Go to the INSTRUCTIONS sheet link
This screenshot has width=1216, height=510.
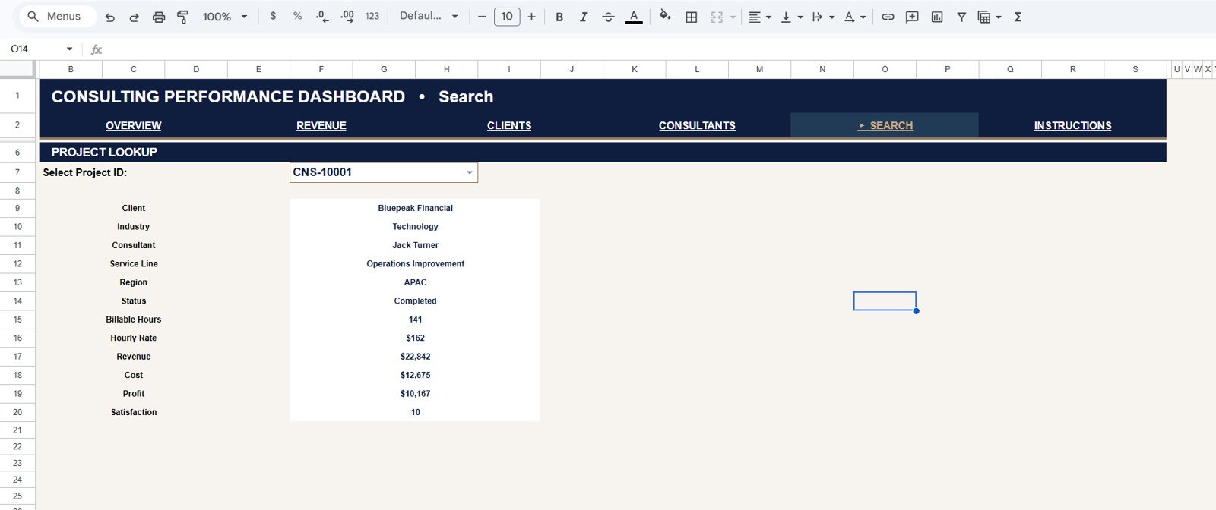(1072, 126)
